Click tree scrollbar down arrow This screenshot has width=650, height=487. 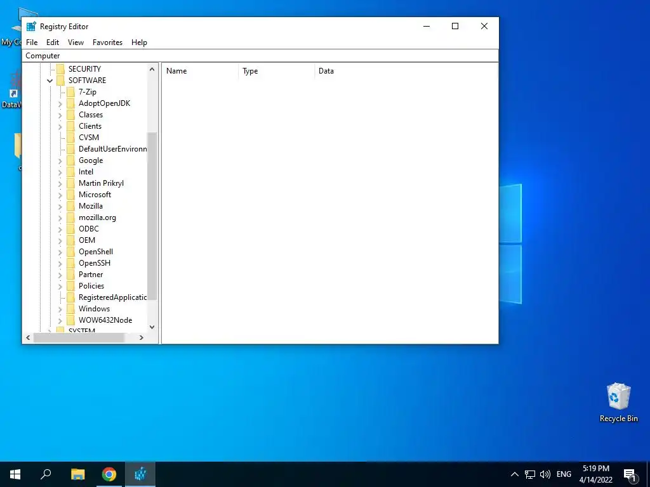coord(152,327)
